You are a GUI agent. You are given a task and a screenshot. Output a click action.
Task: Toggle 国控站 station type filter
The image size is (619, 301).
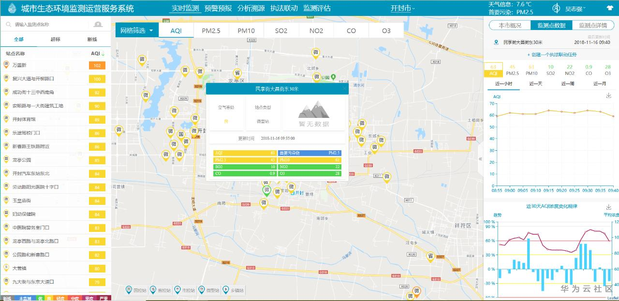coord(136,290)
